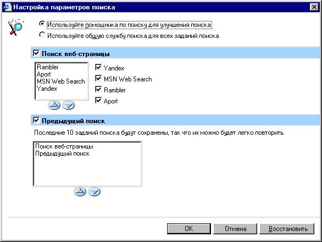Click the Internet Explorer title bar icon
The height and width of the screenshot is (242, 322).
click(x=7, y=7)
